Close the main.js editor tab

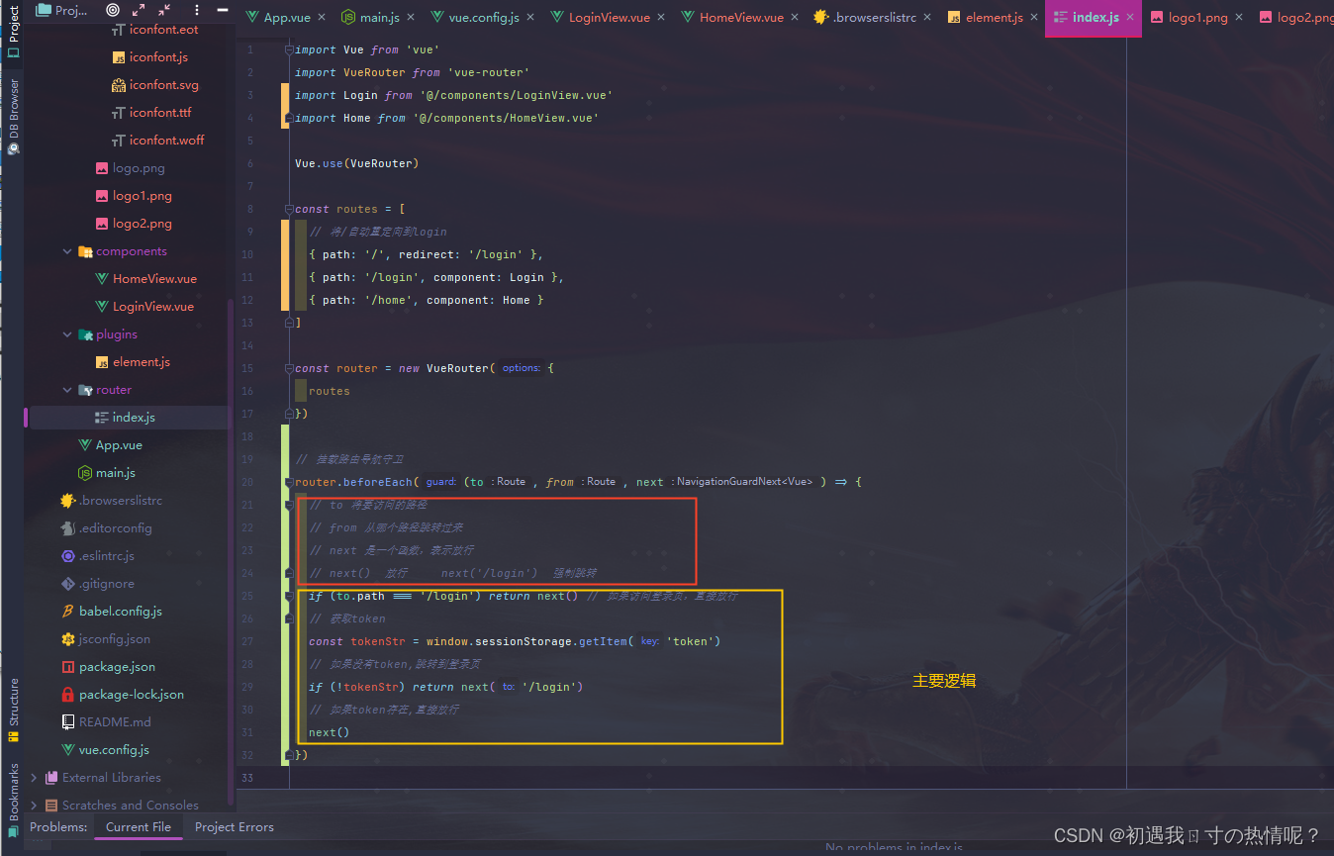(410, 18)
